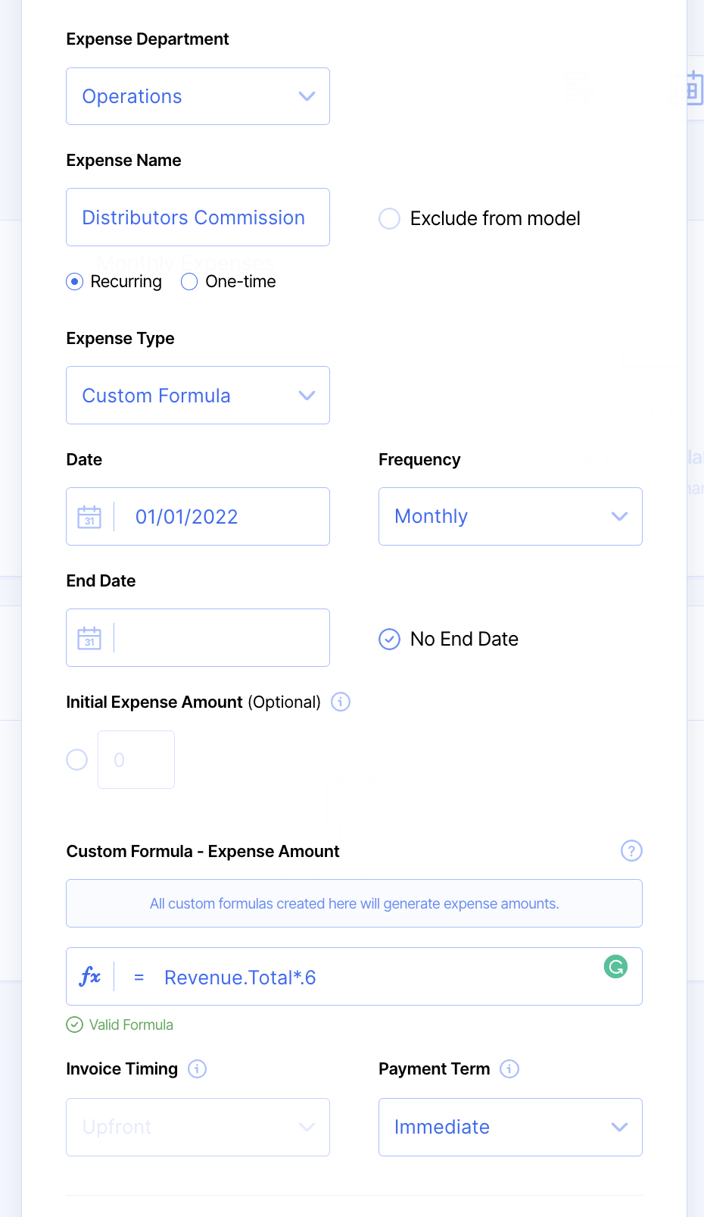
Task: Click the Payment Term info icon
Action: (509, 1068)
